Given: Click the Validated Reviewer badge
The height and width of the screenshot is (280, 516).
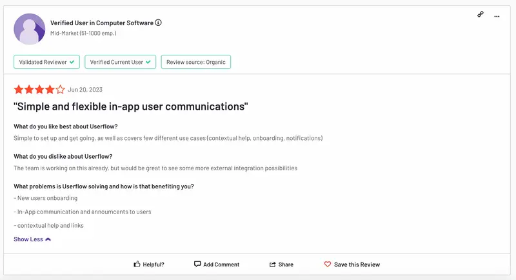Looking at the screenshot, I should point(46,62).
